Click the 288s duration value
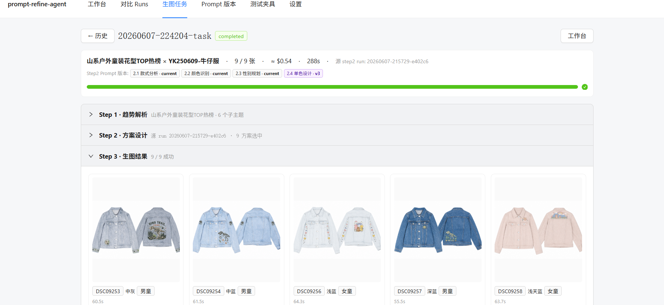The width and height of the screenshot is (664, 305). pyautogui.click(x=313, y=61)
